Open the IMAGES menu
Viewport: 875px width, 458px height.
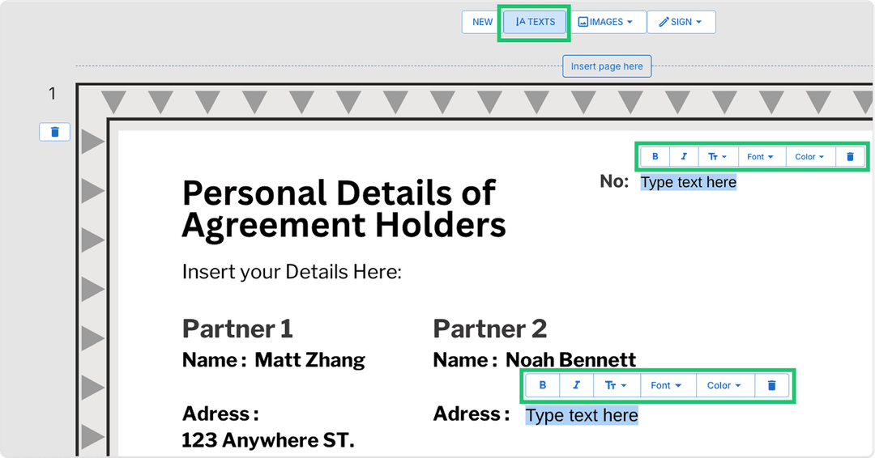[x=605, y=22]
